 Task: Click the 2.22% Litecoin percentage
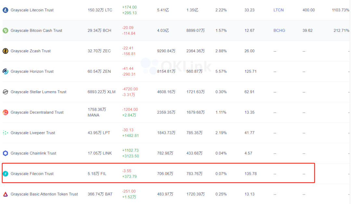tap(221, 10)
